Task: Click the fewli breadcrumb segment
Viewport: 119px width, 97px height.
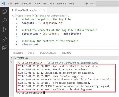Action: tap(29, 16)
